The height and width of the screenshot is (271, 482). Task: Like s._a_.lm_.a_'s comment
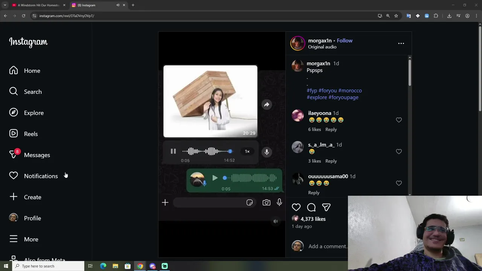point(399,151)
